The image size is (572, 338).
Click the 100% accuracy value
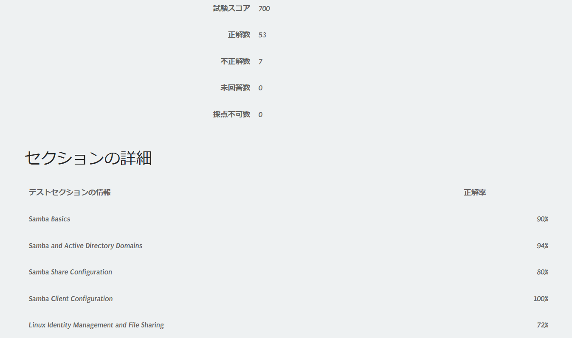(x=541, y=299)
